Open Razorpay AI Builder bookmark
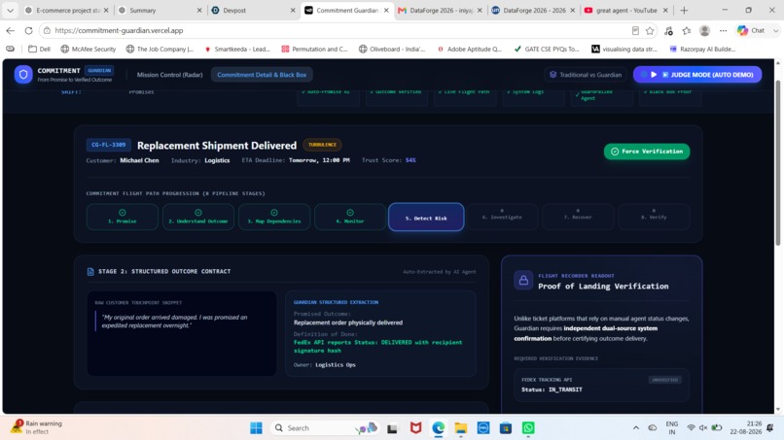This screenshot has width=784, height=440. 702,49
